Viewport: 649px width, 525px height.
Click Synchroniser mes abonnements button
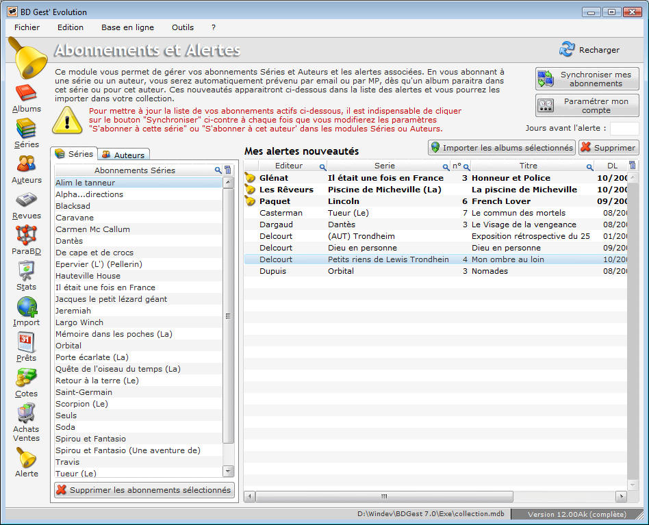click(587, 79)
